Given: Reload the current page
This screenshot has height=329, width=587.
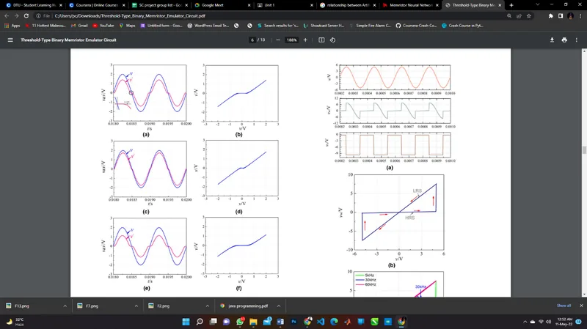Looking at the screenshot, I should point(26,16).
